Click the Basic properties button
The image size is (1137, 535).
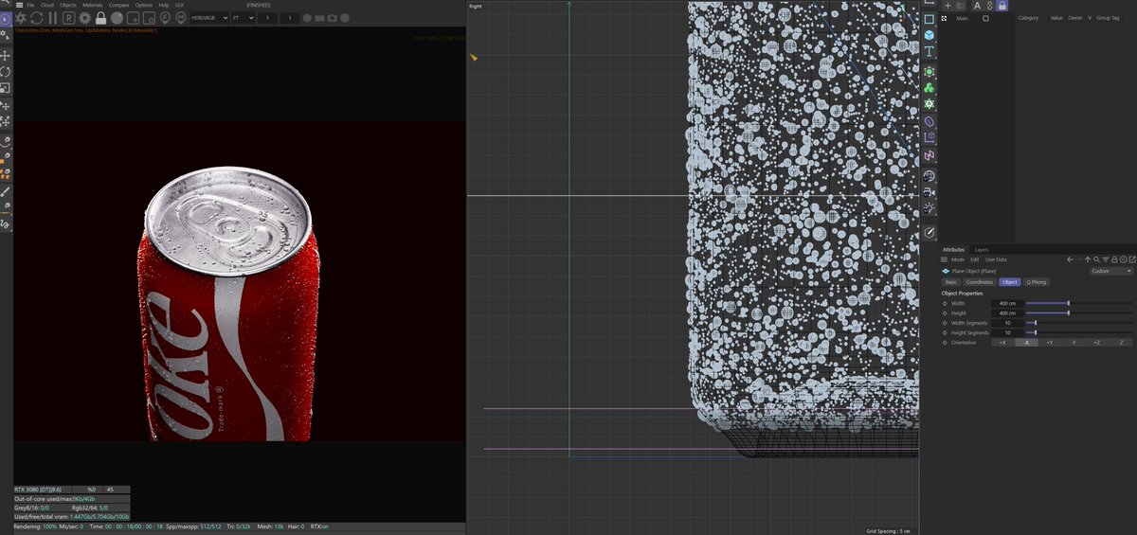point(951,282)
